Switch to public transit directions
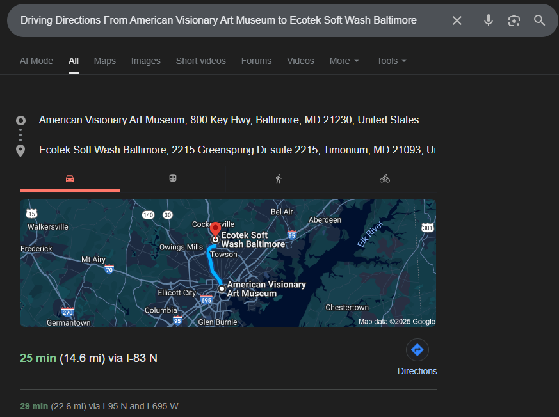This screenshot has height=417, width=559. 173,179
